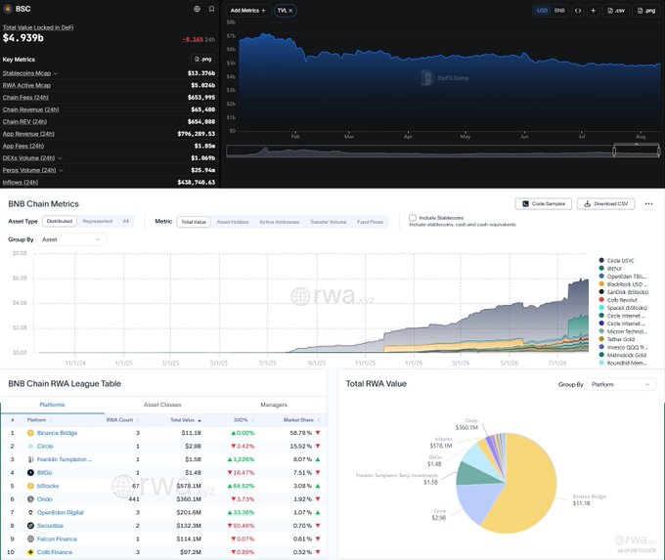The image size is (665, 560).
Task: Switch chart denomination to USD
Action: point(542,11)
